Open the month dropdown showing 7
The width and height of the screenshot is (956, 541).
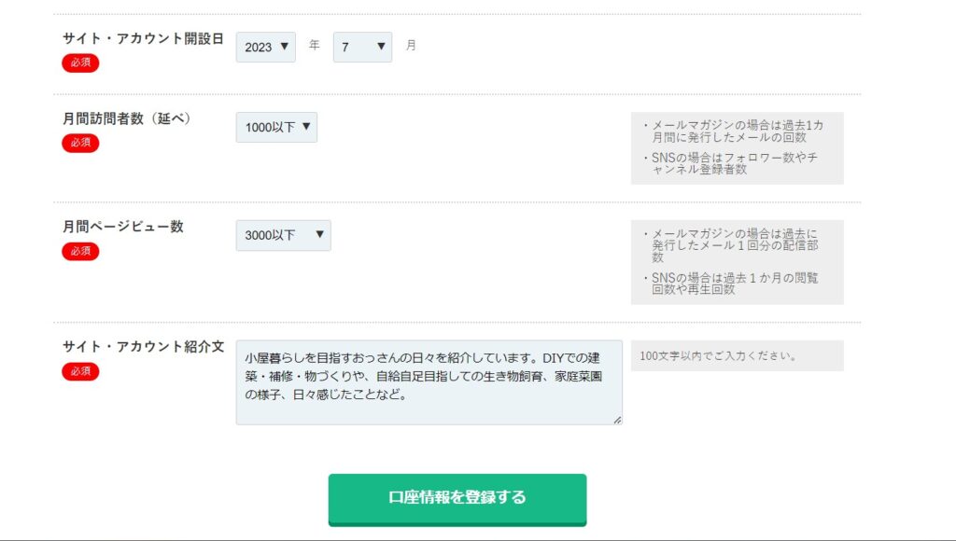363,47
